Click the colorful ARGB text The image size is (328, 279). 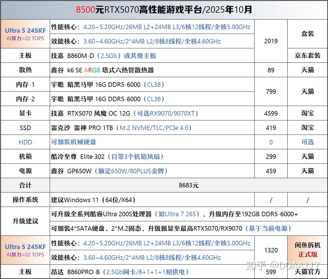pos(92,70)
